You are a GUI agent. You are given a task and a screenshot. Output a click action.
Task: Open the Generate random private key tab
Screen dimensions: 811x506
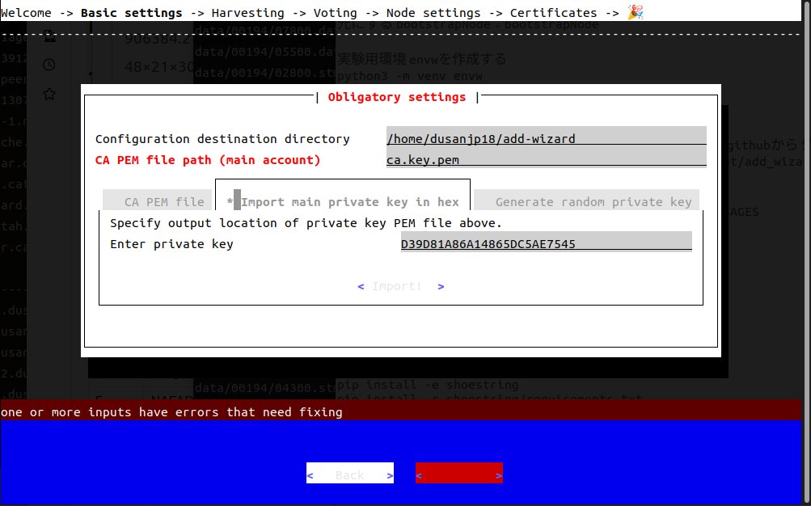(x=586, y=201)
